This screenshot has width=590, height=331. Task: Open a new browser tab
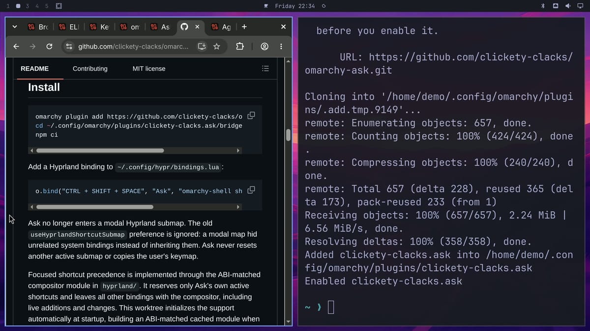pos(244,27)
